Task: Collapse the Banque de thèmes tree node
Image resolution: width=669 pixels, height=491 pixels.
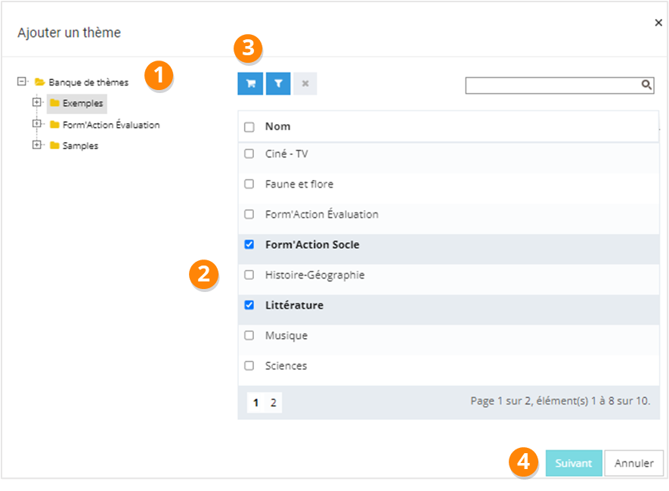Action: pyautogui.click(x=21, y=81)
